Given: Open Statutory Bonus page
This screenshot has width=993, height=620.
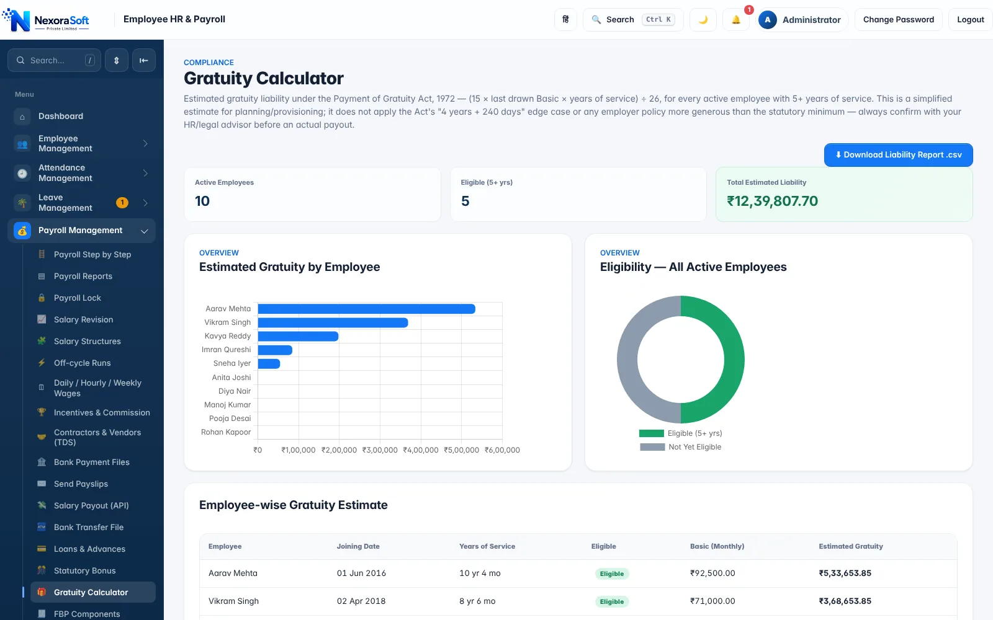Looking at the screenshot, I should [92, 571].
